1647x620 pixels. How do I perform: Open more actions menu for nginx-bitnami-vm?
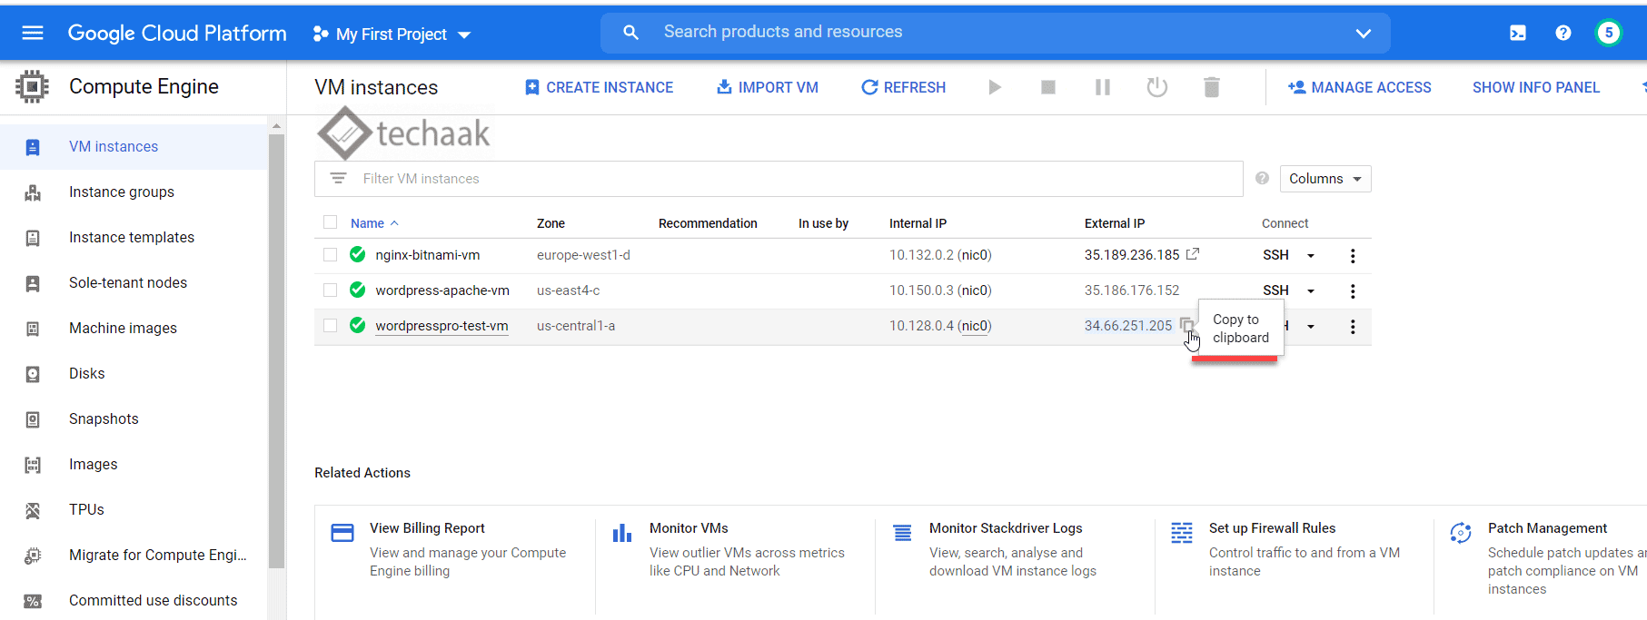click(1353, 256)
